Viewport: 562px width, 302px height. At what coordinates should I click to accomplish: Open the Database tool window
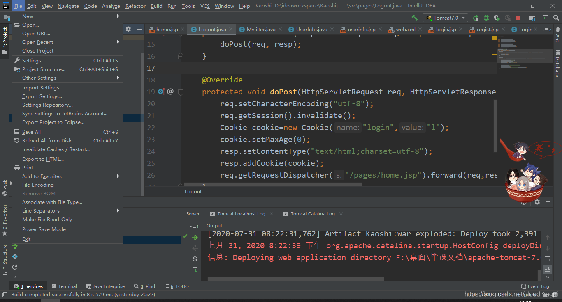click(x=558, y=64)
